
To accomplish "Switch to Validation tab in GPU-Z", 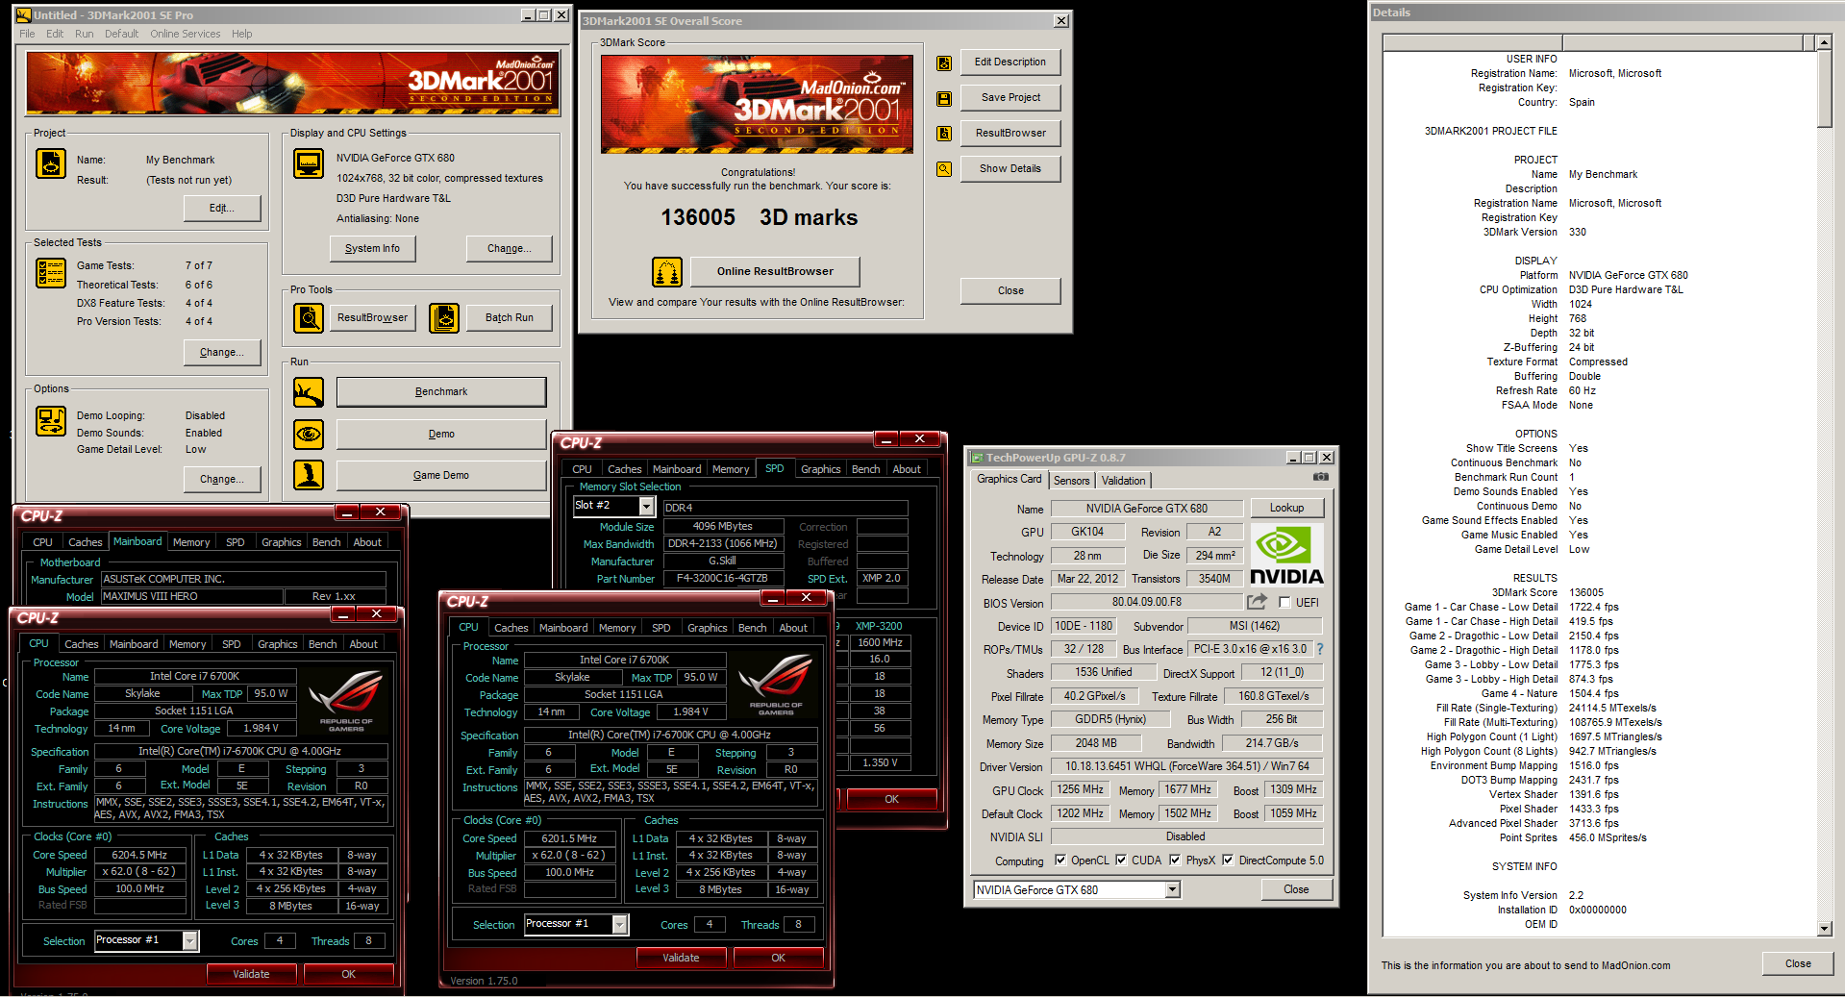I will [x=1123, y=481].
